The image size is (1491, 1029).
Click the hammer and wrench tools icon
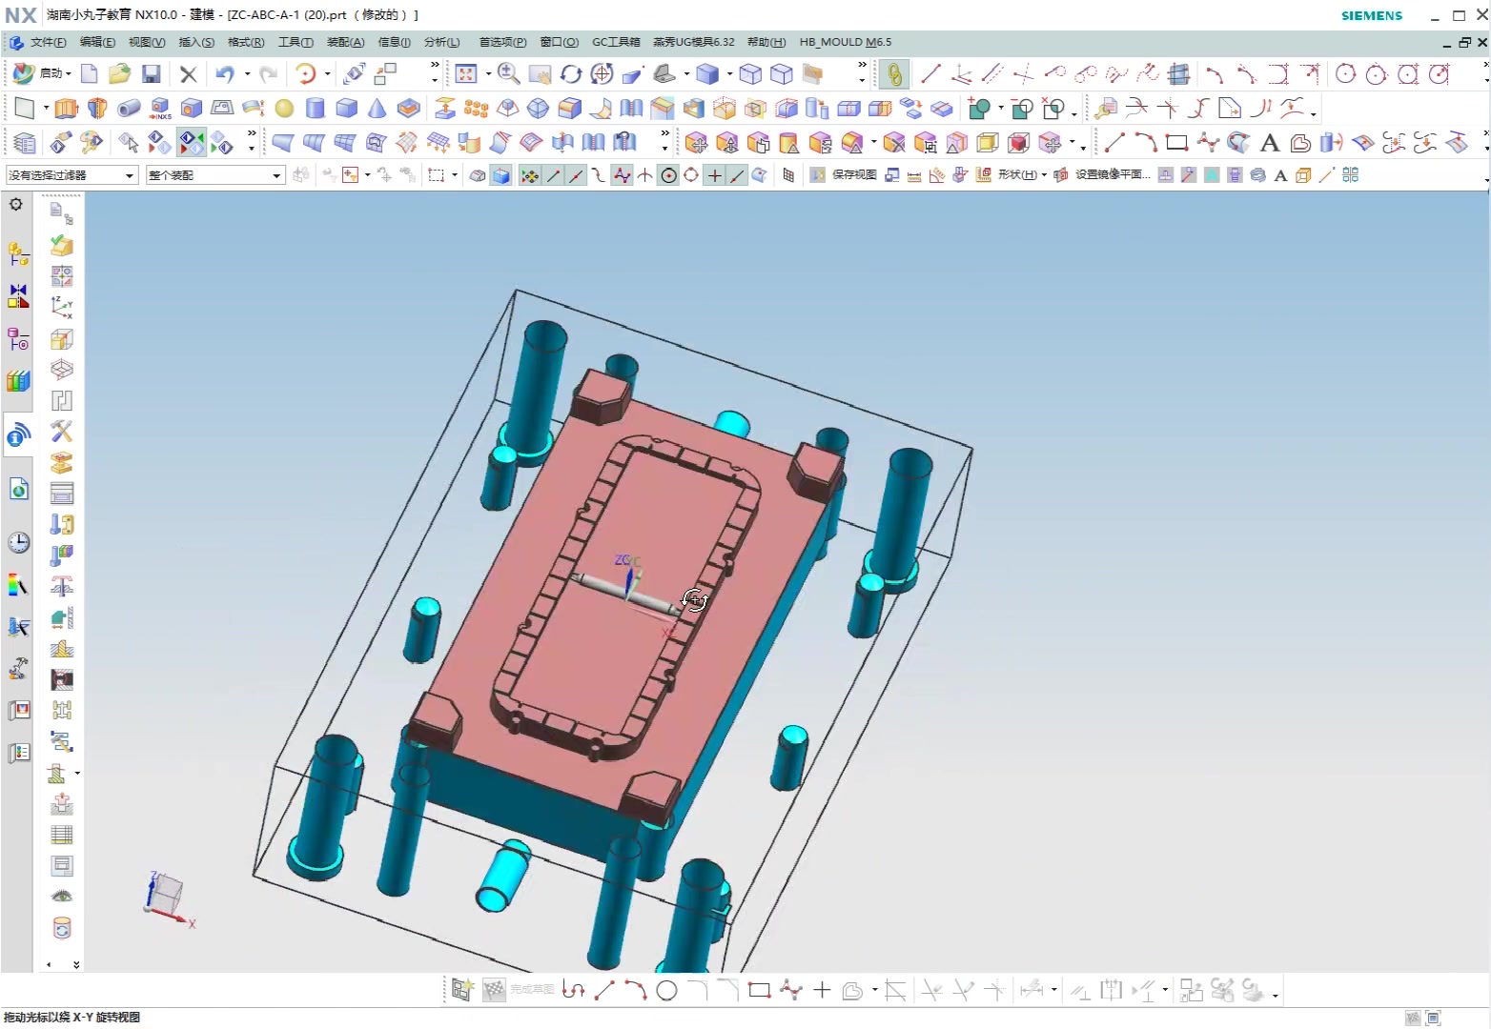(x=62, y=432)
